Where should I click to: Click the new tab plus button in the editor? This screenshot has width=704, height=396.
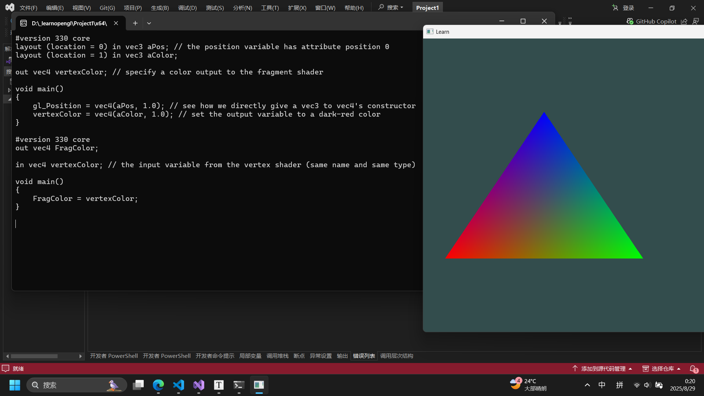135,23
